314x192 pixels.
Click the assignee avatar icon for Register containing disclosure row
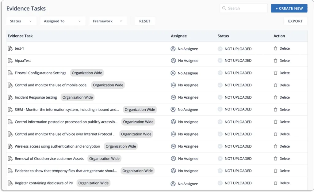[173, 184]
